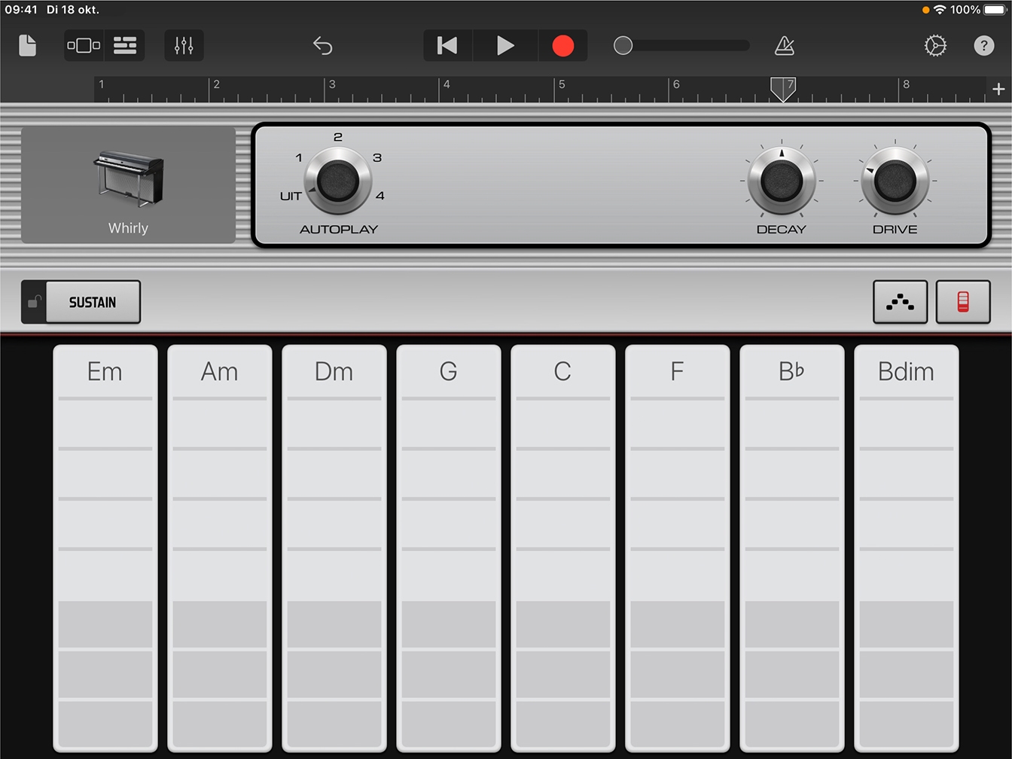
Task: Jump to bar 5 on ruler
Action: [562, 84]
